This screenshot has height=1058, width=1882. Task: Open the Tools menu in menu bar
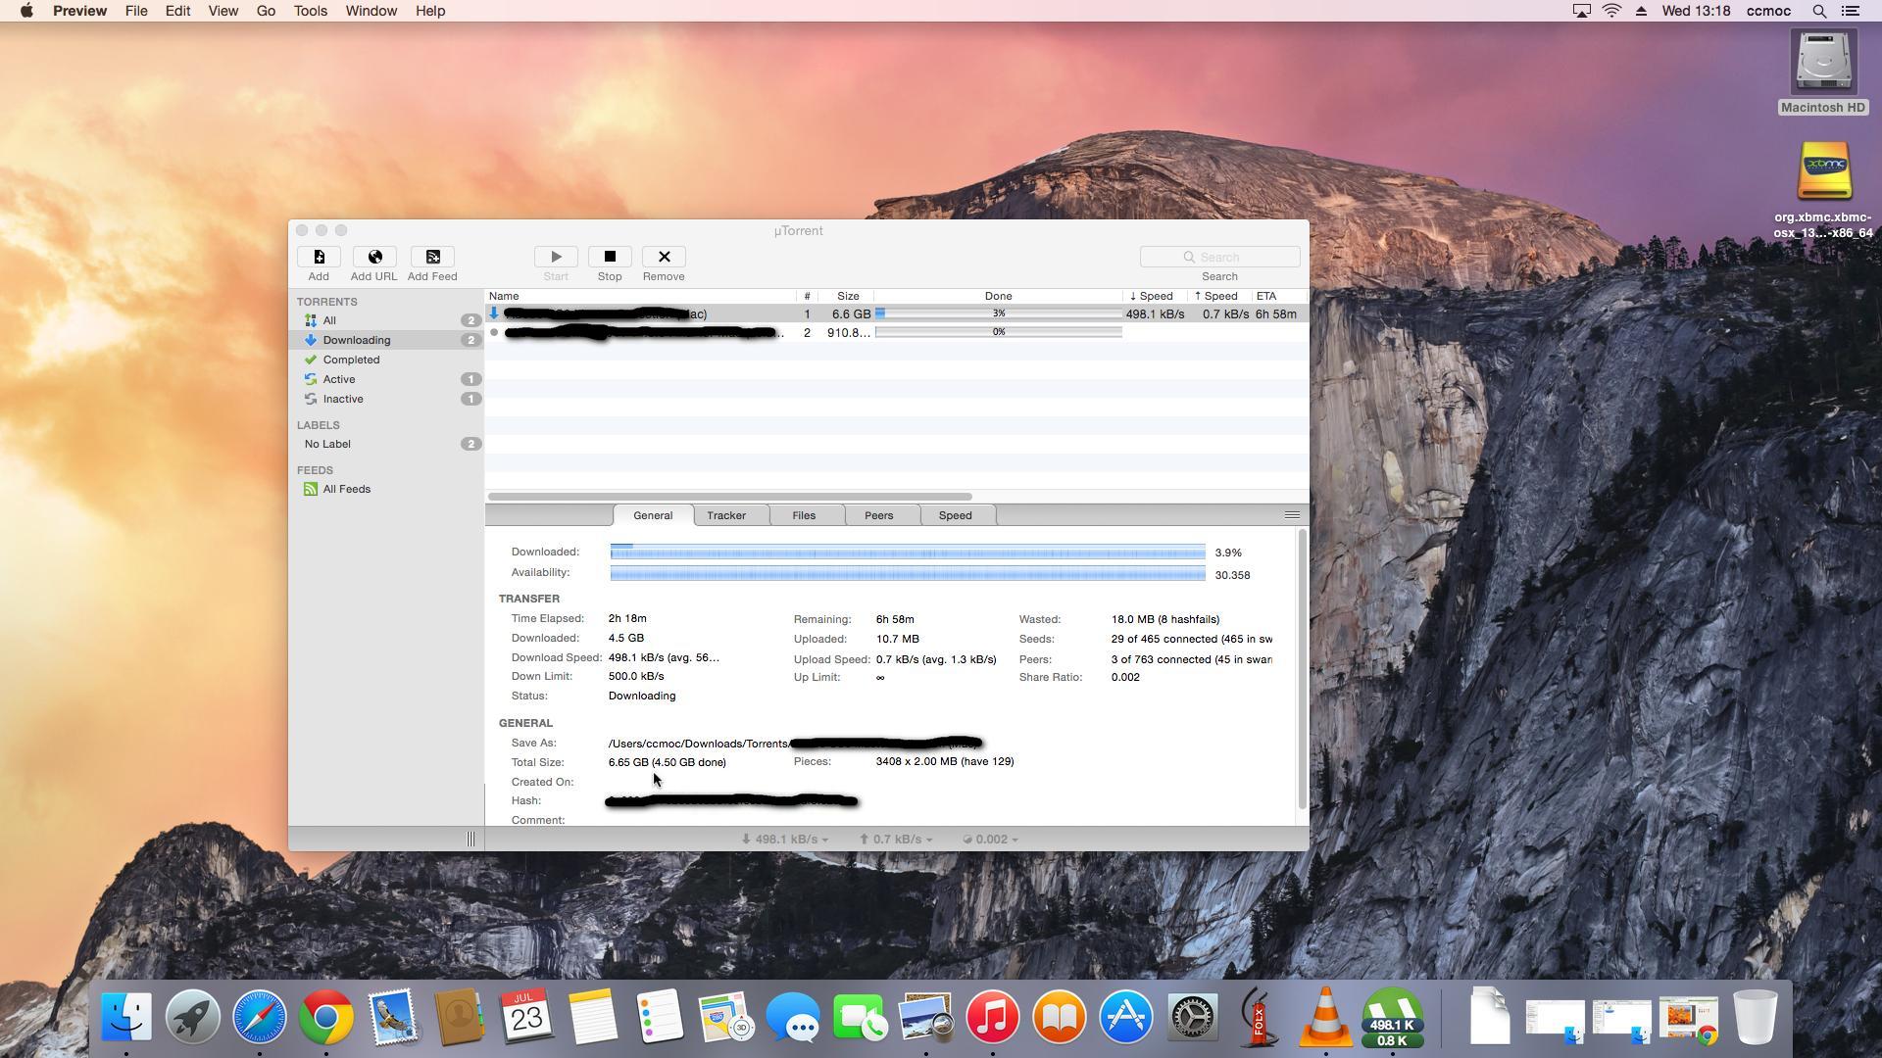pos(311,11)
